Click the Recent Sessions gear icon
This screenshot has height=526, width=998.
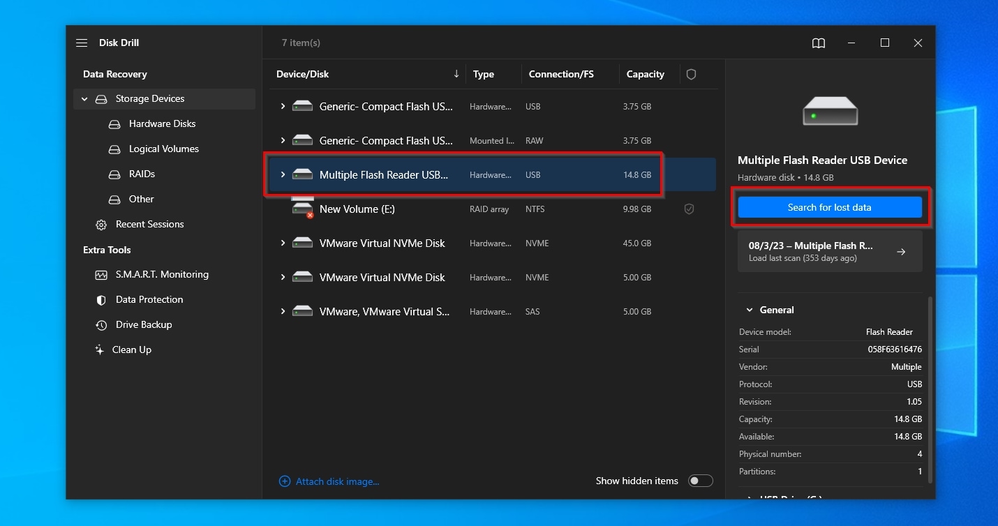(x=101, y=225)
